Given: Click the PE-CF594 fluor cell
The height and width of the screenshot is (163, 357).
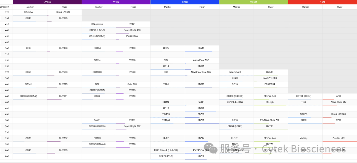Looking at the screenshot, I should pyautogui.click(x=271, y=84).
